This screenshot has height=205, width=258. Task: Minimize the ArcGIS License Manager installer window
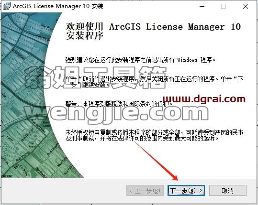(x=202, y=6)
